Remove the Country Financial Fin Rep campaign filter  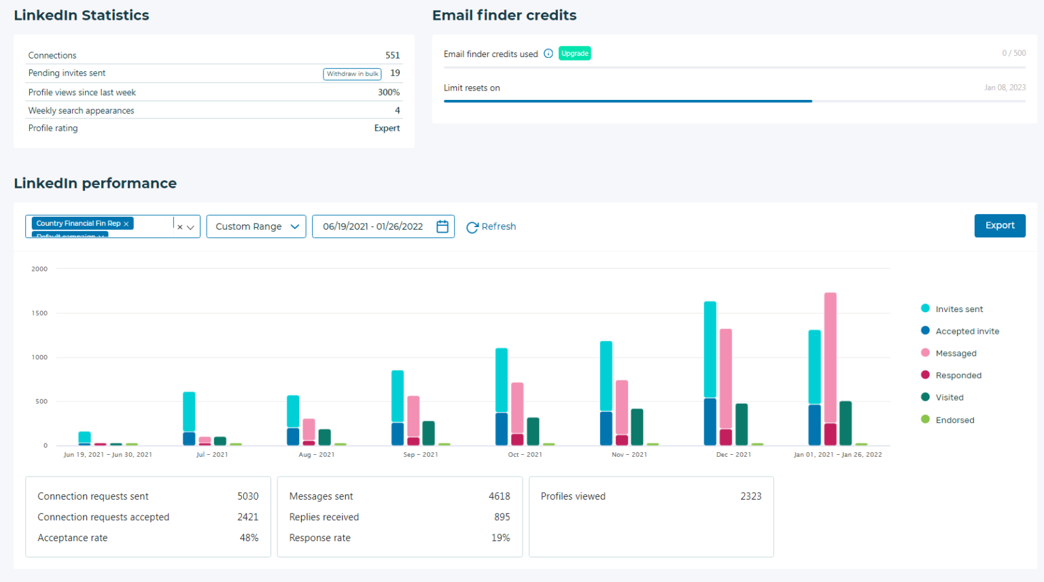[x=126, y=223]
